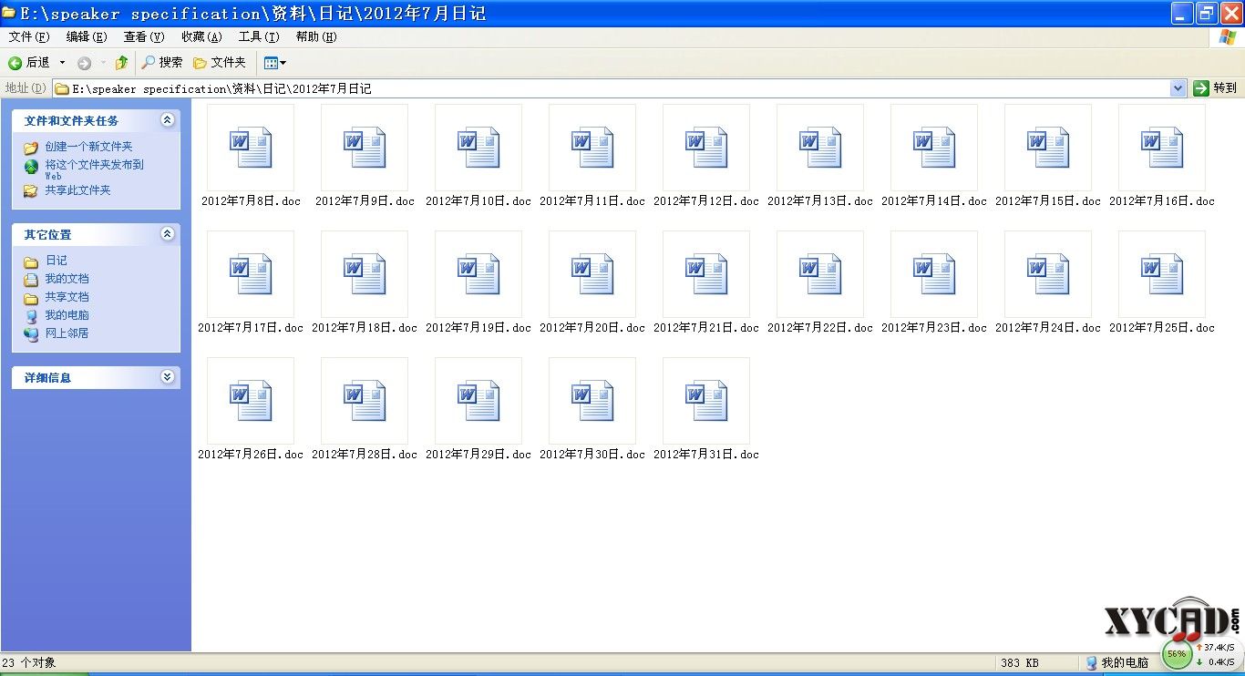Click the 2012年7月22日.doc Word icon
Screen dimensions: 1245x676
[x=820, y=274]
